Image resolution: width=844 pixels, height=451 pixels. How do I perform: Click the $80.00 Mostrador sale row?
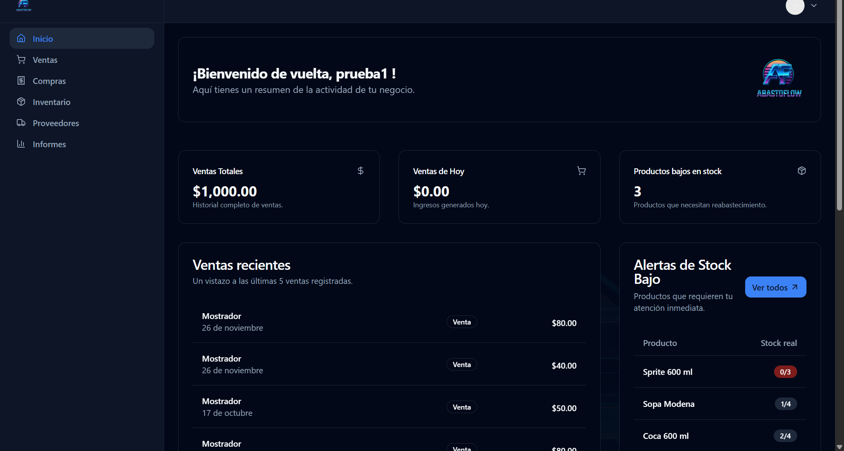point(389,322)
